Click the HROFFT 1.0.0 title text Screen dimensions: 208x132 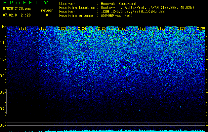[26, 3]
